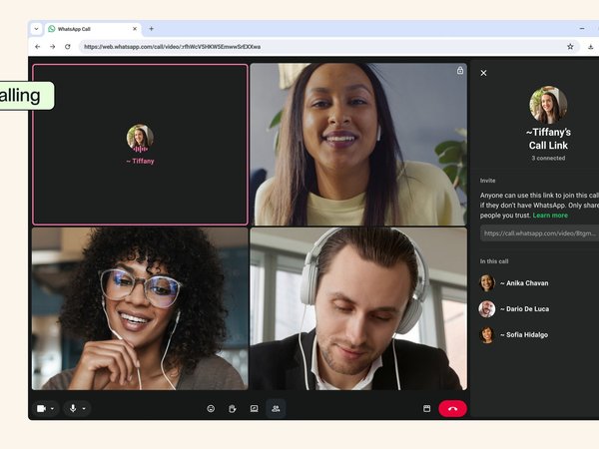Close the WhatsApp Call tab
This screenshot has width=599, height=449.
(135, 29)
